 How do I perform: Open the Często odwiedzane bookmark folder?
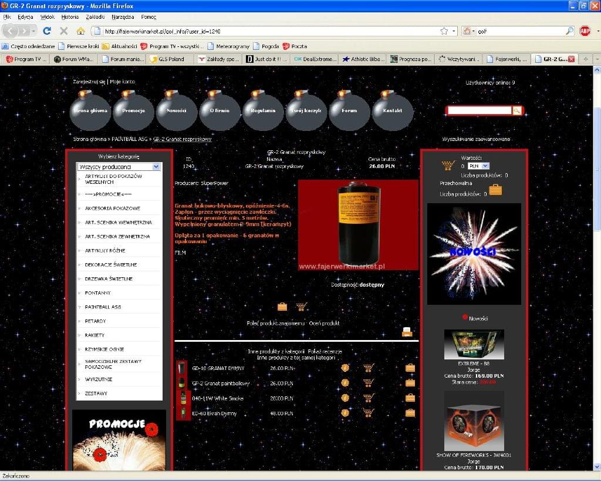click(29, 46)
